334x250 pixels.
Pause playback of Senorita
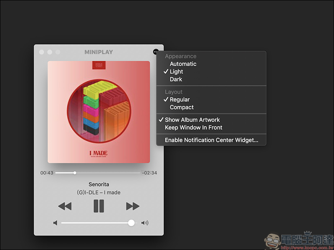pos(99,206)
